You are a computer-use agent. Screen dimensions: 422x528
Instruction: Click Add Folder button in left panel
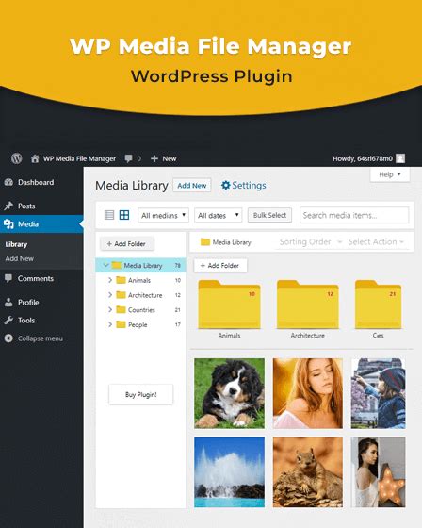click(127, 244)
